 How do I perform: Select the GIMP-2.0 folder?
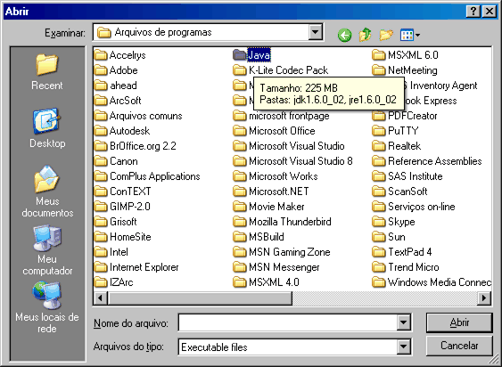(122, 207)
